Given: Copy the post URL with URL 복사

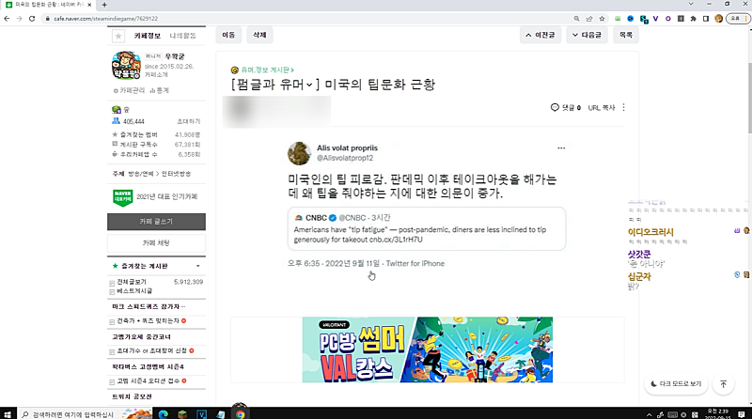Looking at the screenshot, I should [602, 108].
